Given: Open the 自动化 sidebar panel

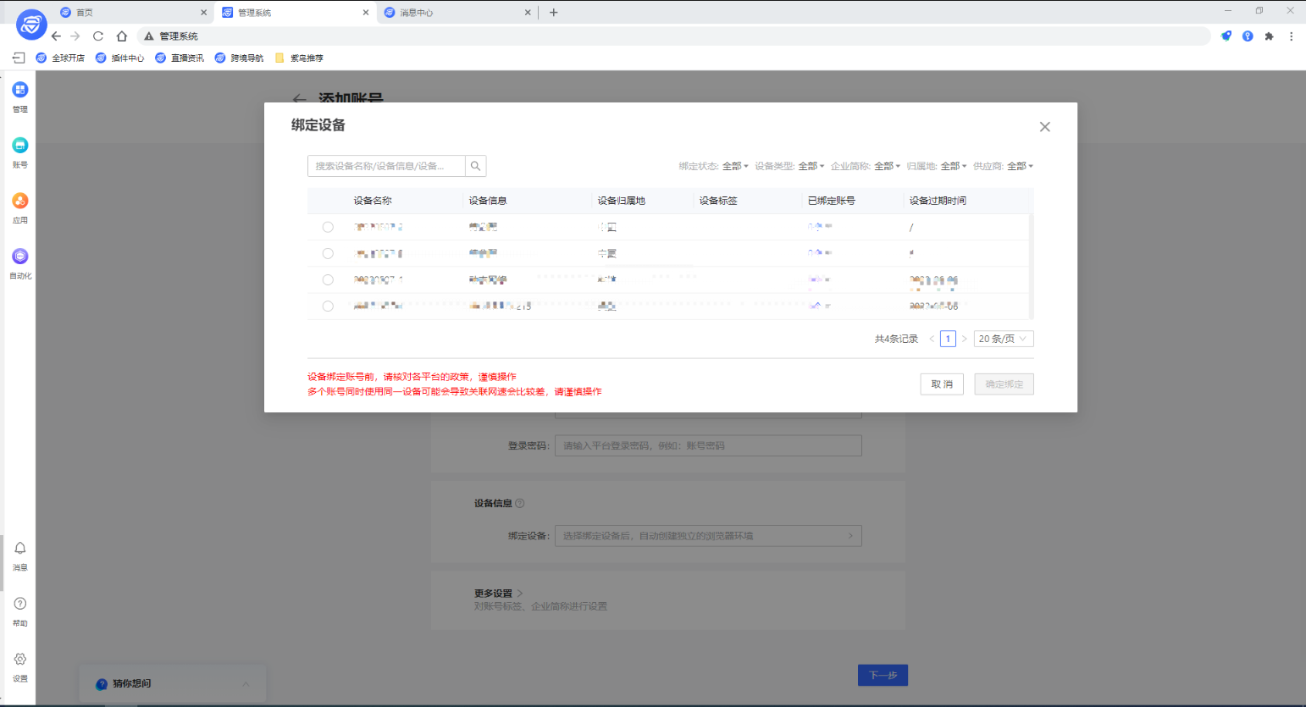Looking at the screenshot, I should pos(19,261).
